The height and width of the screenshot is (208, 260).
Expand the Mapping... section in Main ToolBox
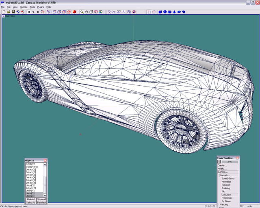[x=225, y=204]
